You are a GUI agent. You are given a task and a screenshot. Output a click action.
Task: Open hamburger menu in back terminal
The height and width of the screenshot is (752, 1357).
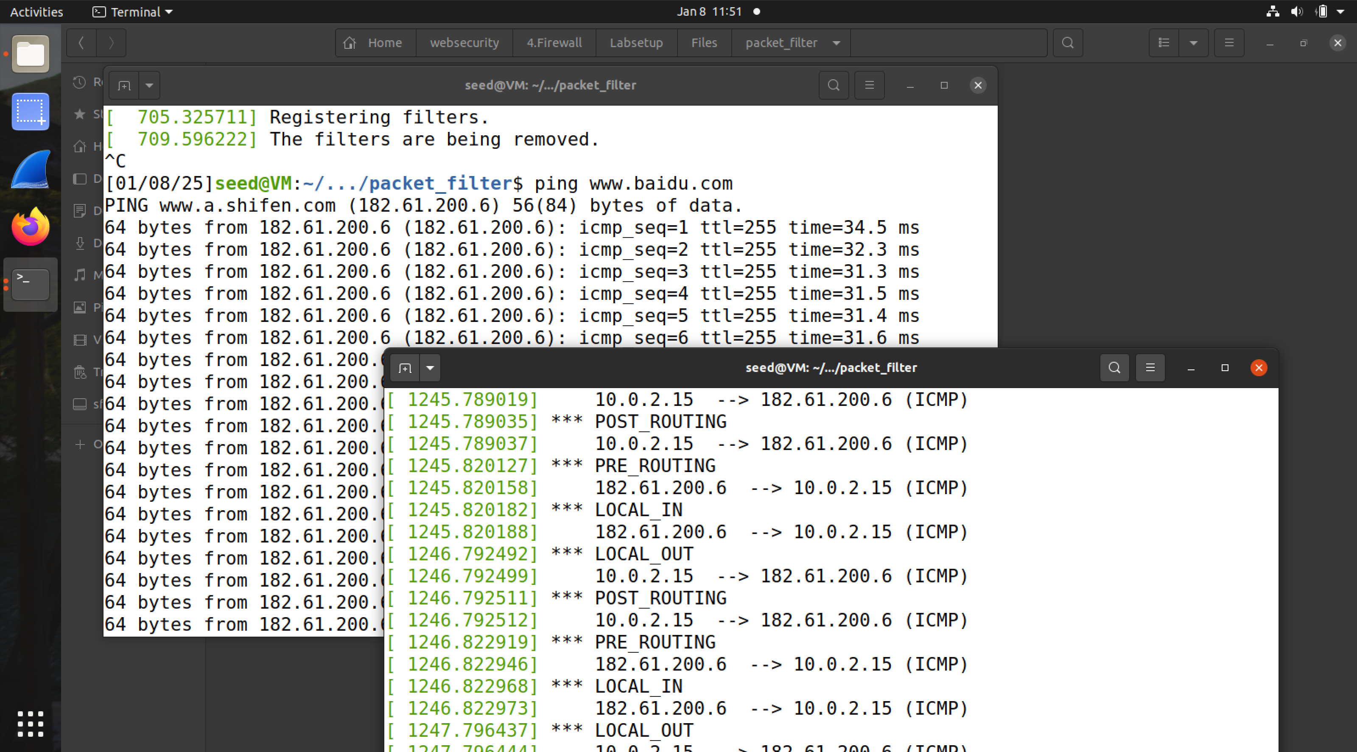[x=869, y=85]
